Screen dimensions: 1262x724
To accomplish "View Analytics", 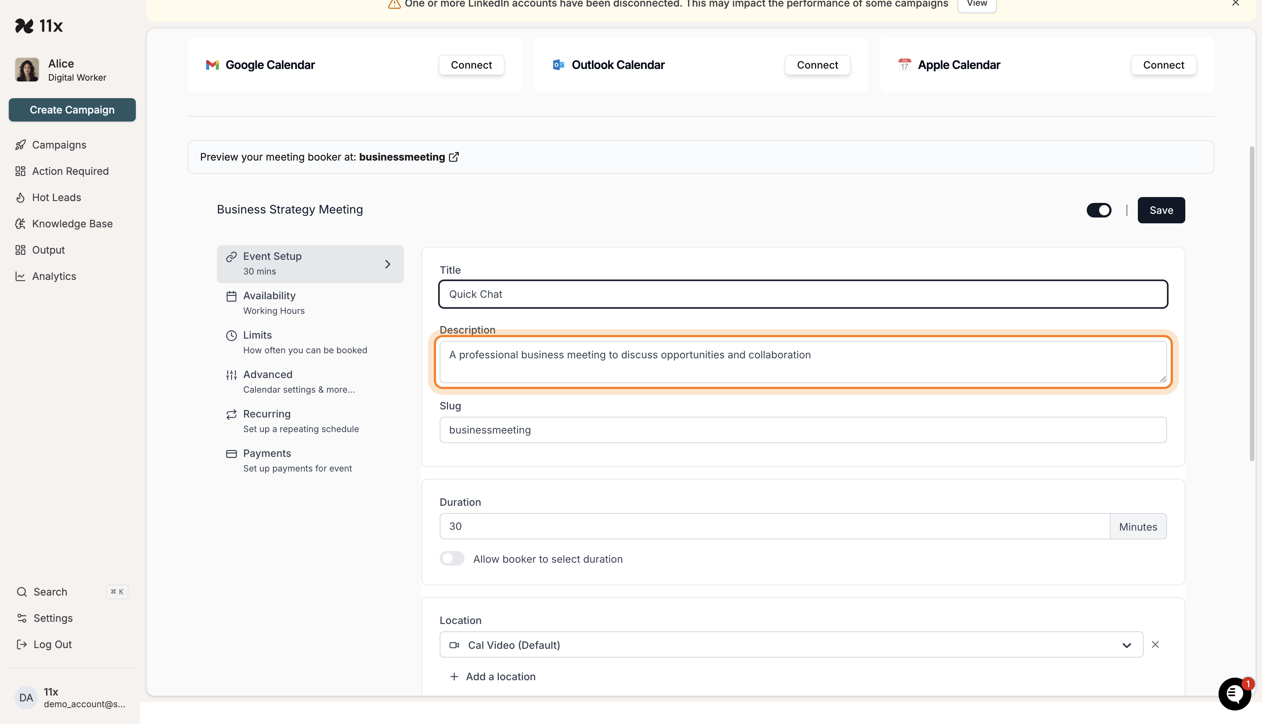I will [x=54, y=276].
